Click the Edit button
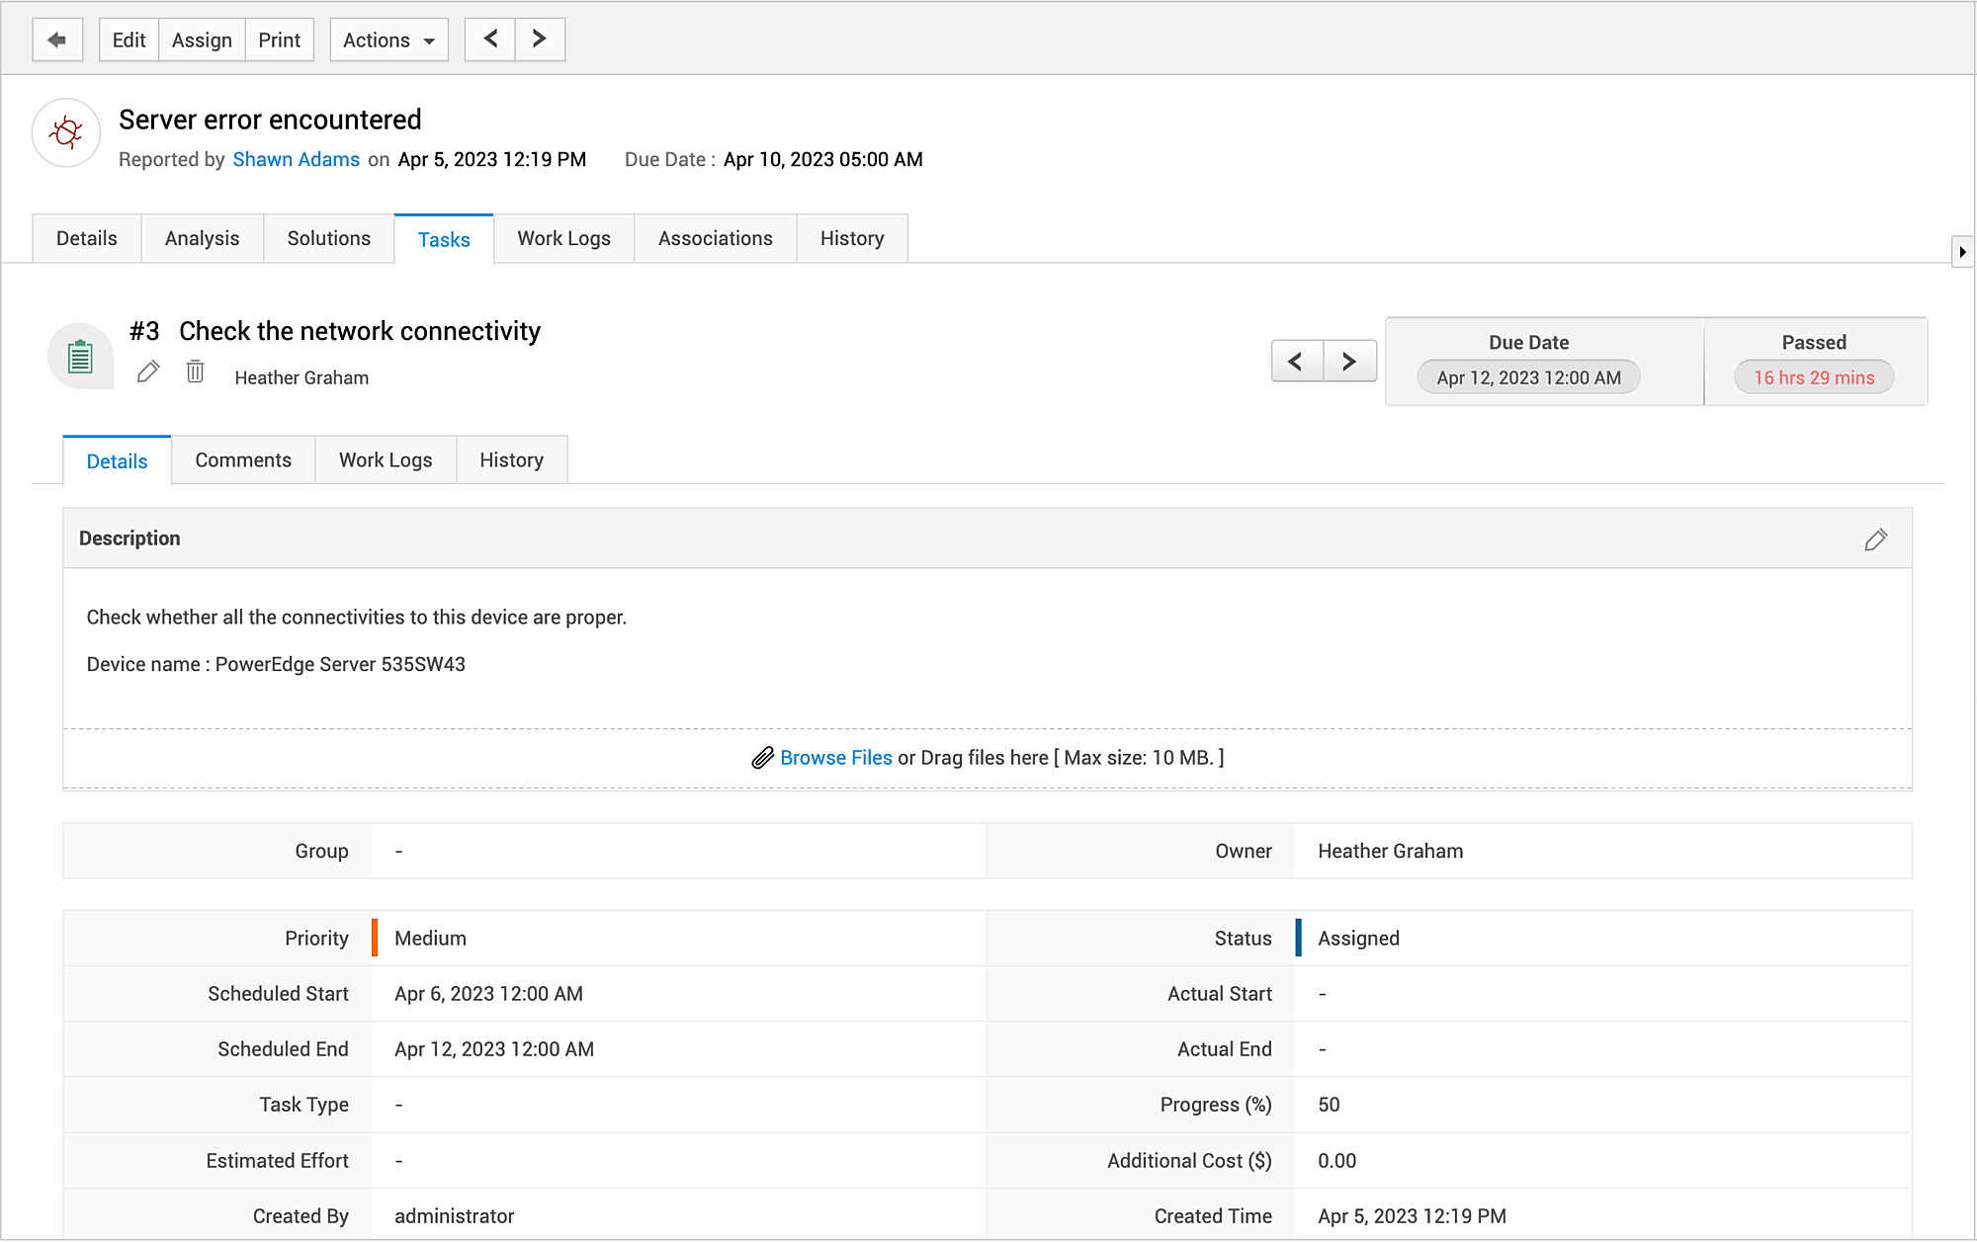The image size is (1977, 1242). click(129, 40)
